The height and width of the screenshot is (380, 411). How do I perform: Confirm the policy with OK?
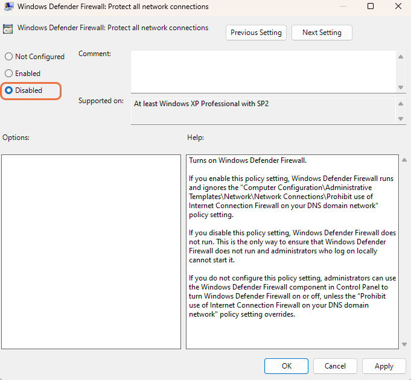(286, 366)
